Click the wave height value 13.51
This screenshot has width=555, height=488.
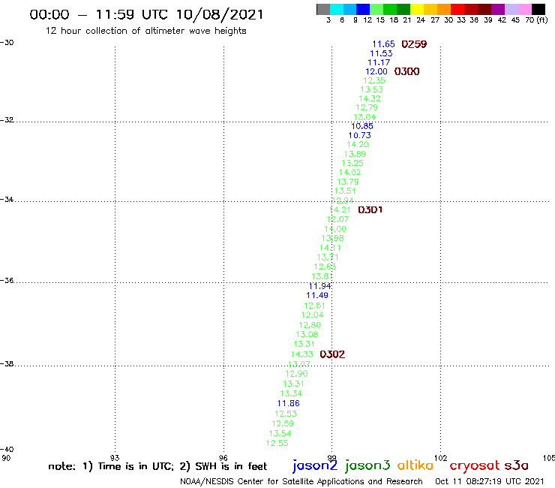pyautogui.click(x=345, y=191)
